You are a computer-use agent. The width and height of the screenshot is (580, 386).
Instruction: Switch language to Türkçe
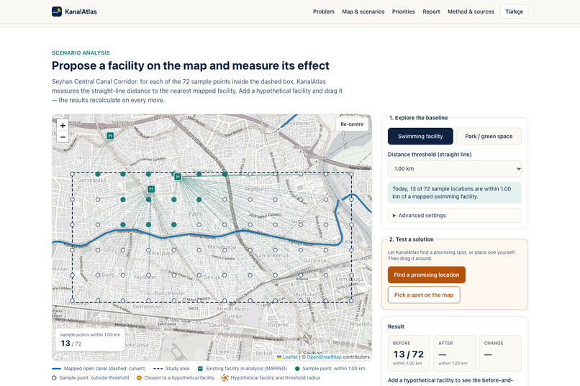pos(515,12)
